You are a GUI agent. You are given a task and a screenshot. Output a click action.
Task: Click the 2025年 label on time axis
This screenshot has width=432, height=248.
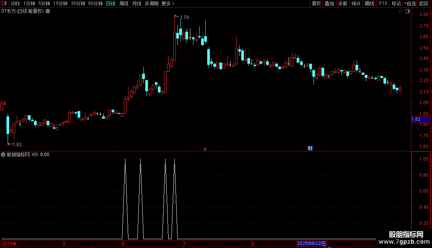tap(9, 243)
